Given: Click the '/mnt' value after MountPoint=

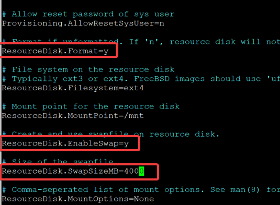Looking at the screenshot, I should [134, 116].
